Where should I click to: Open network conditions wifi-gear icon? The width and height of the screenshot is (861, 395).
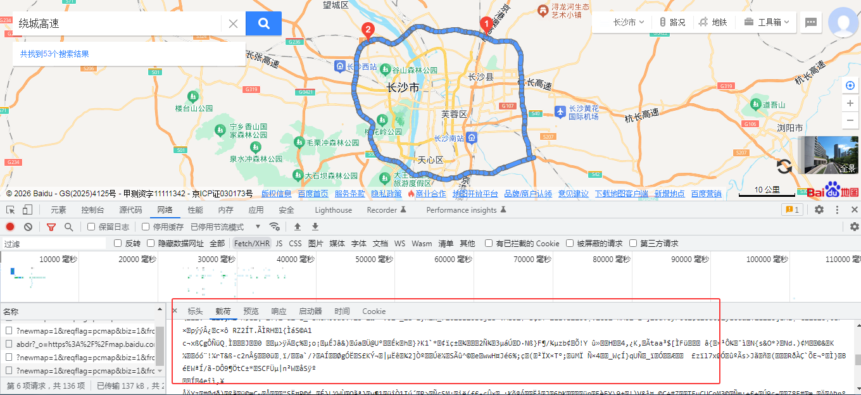[274, 227]
